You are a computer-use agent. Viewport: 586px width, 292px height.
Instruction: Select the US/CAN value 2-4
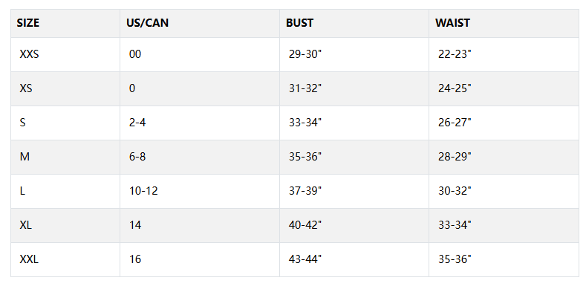[x=137, y=123]
